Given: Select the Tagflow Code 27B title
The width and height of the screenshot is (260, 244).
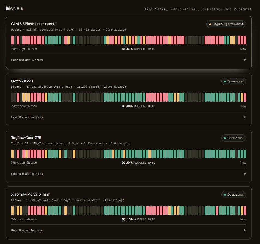Looking at the screenshot, I should 26,138.
